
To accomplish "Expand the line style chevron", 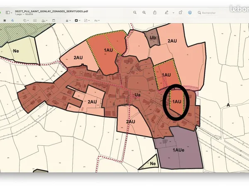I will [70, 20].
